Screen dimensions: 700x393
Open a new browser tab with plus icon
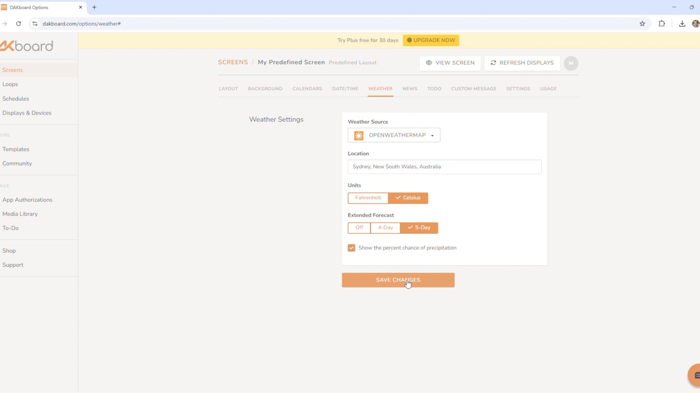click(x=94, y=7)
